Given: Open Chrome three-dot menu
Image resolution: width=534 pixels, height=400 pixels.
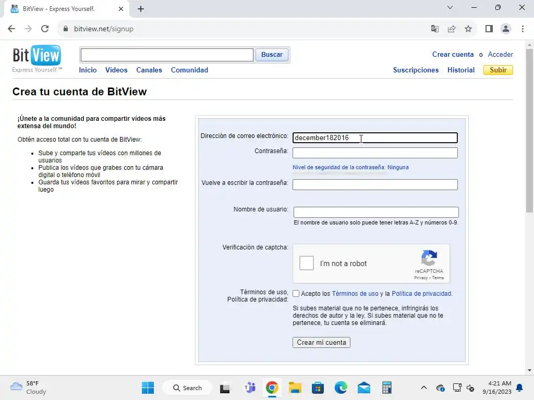Looking at the screenshot, I should point(523,29).
